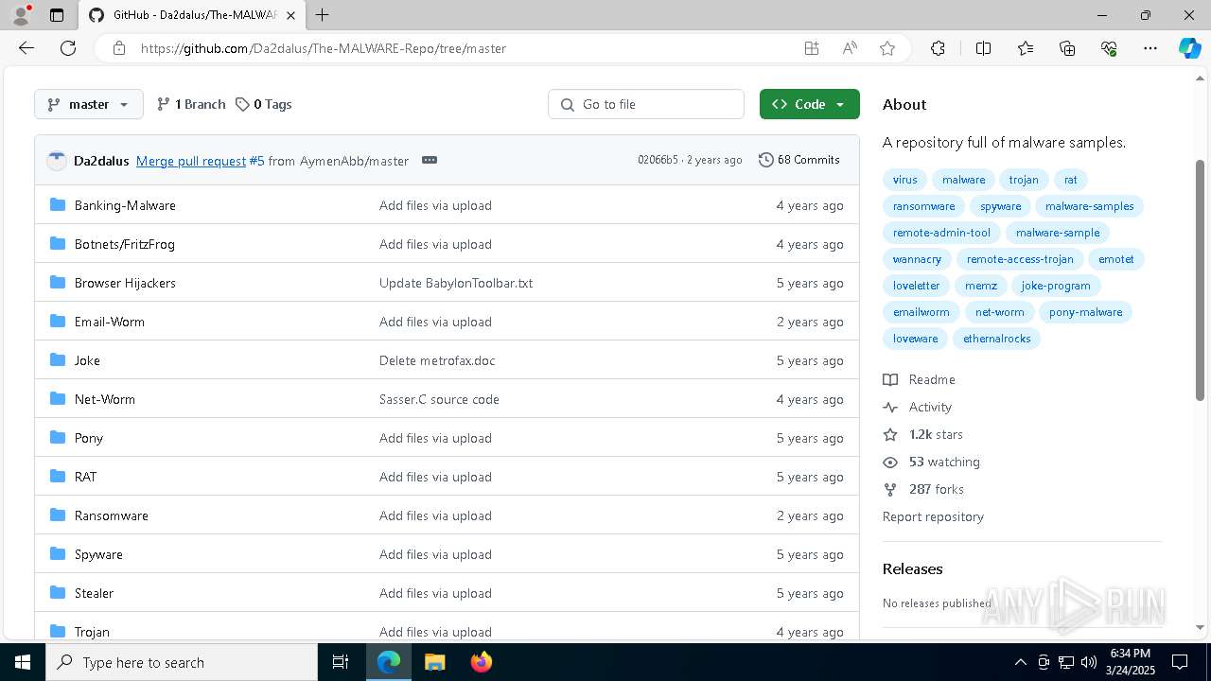The height and width of the screenshot is (681, 1211).
Task: Open the Browser Hijackers folder
Action: point(125,283)
